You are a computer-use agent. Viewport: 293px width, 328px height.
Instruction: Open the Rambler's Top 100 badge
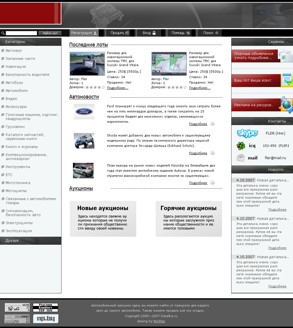[x=45, y=307]
